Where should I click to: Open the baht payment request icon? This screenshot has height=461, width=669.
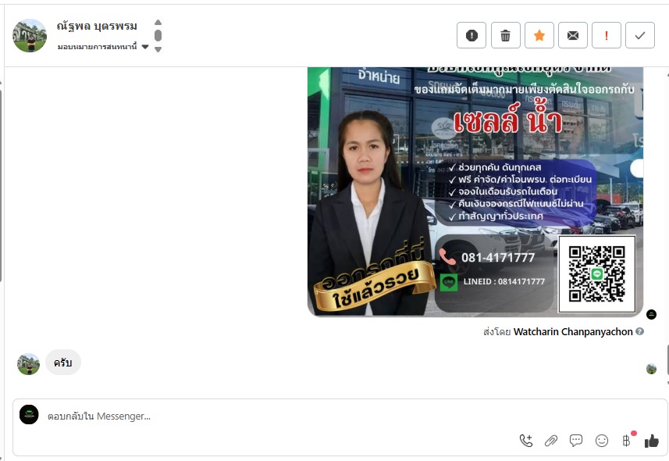coord(627,441)
